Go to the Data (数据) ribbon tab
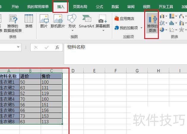 (115, 7)
